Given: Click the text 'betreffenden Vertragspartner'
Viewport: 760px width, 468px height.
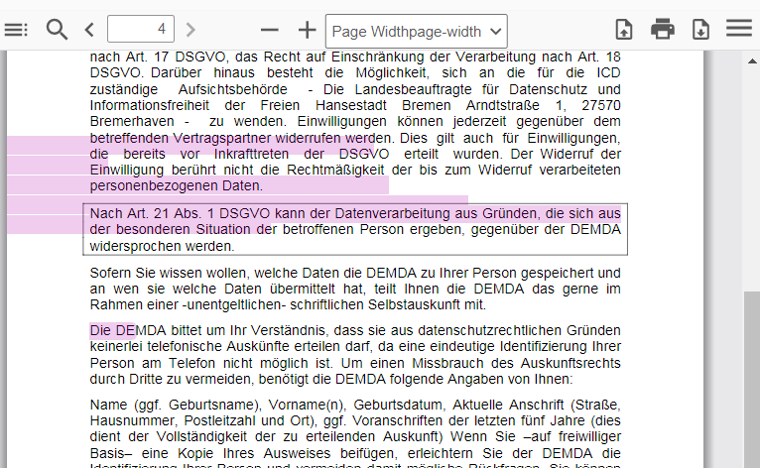Looking at the screenshot, I should point(181,138).
